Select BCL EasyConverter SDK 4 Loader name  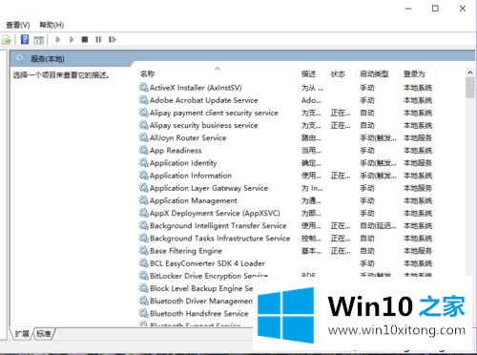207,263
